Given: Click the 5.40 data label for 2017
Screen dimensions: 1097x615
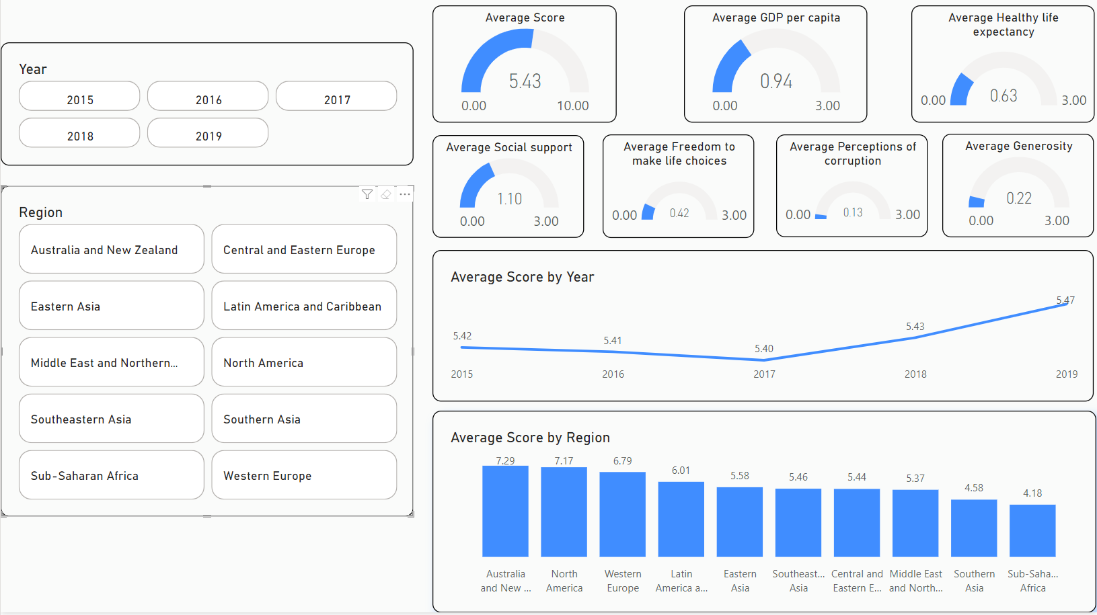Looking at the screenshot, I should [x=764, y=349].
